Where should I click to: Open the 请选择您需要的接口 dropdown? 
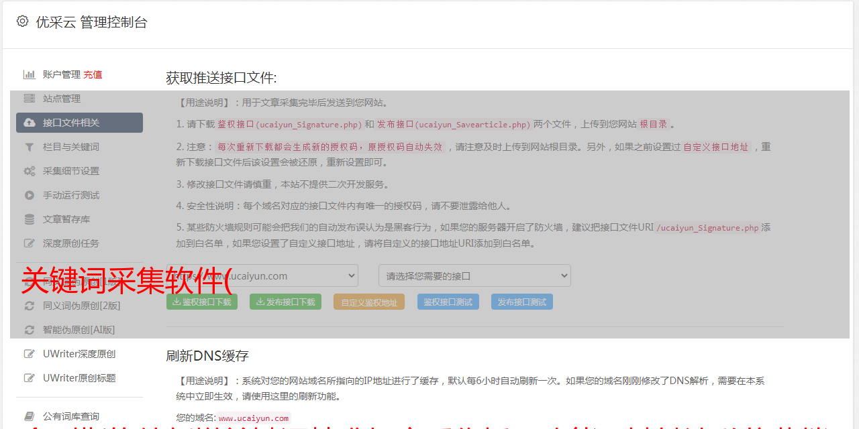pos(474,275)
